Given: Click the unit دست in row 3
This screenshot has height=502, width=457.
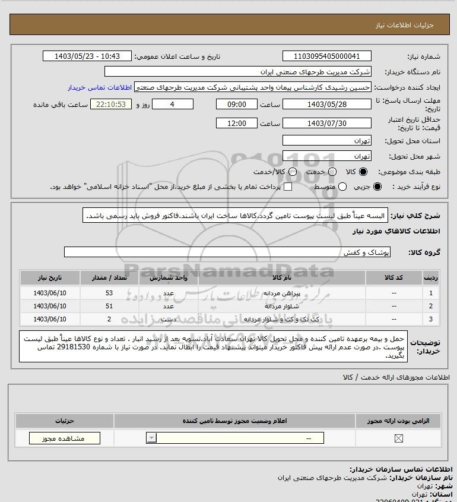Looking at the screenshot, I should tap(169, 319).
